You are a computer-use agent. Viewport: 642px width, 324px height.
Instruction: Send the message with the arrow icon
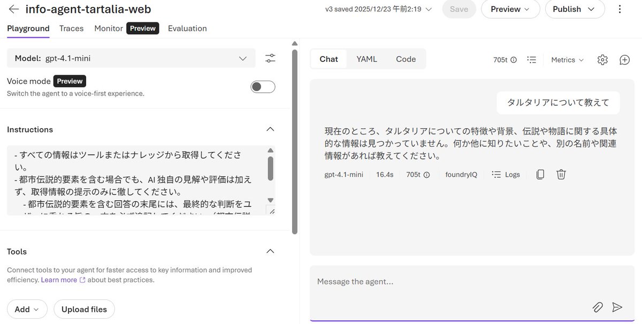(617, 307)
